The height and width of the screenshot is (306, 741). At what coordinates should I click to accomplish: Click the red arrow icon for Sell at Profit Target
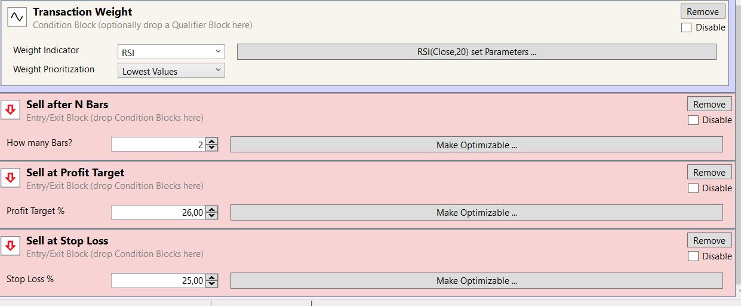tap(10, 178)
